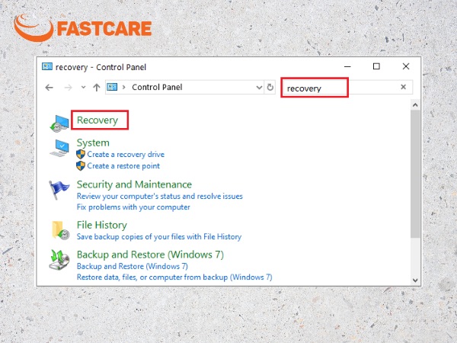Screen dimensions: 457x343
Task: Open the Backup and Restore drive icon
Action: pyautogui.click(x=59, y=260)
